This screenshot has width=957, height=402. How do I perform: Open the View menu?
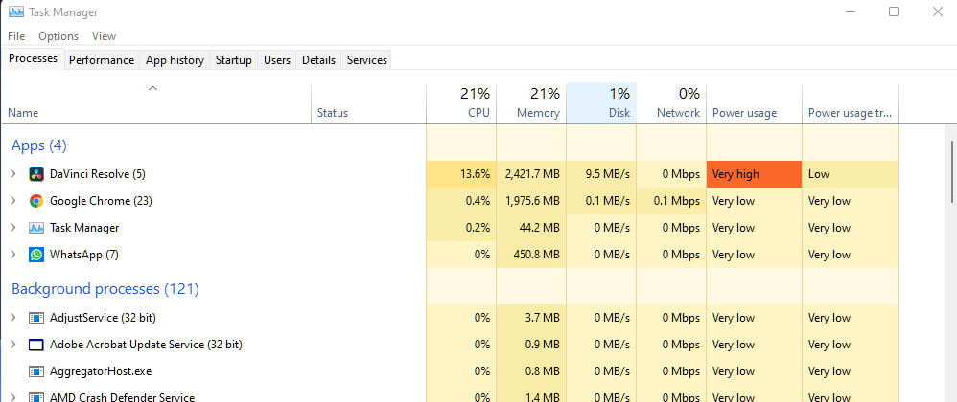104,36
